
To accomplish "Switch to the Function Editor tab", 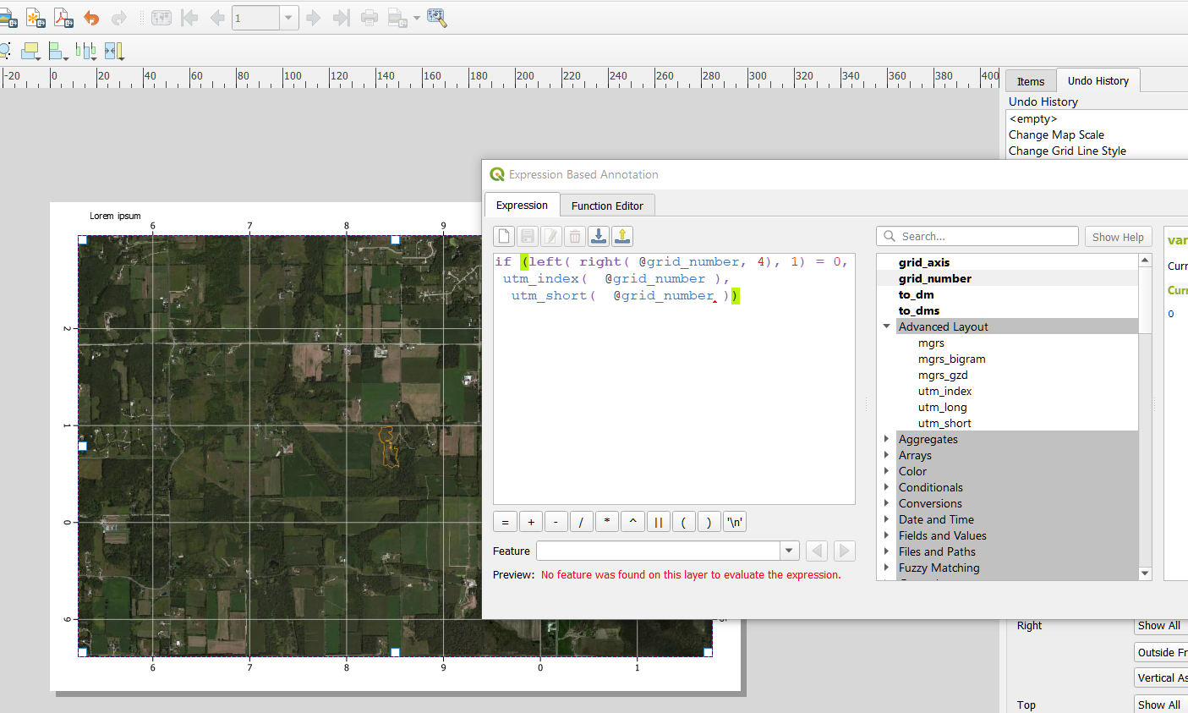I will pos(607,206).
